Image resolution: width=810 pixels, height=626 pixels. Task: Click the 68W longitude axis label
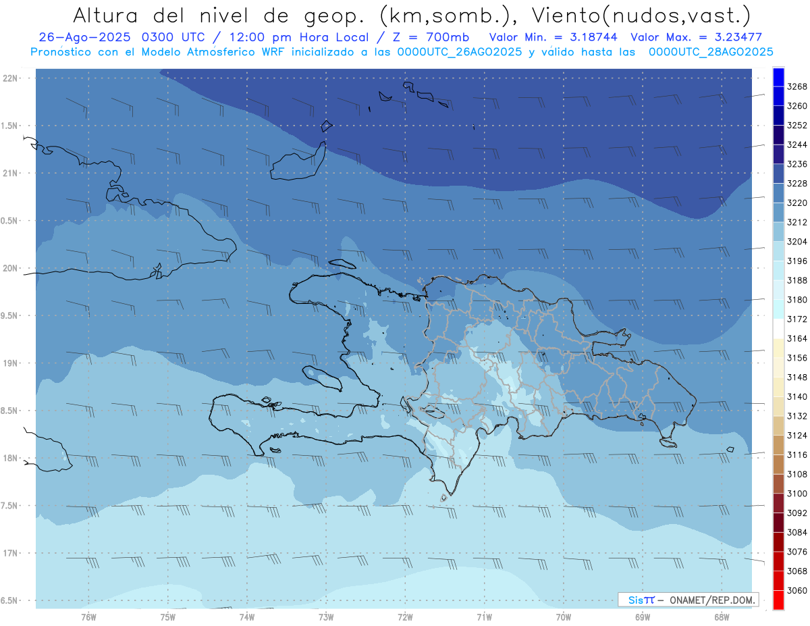click(722, 617)
